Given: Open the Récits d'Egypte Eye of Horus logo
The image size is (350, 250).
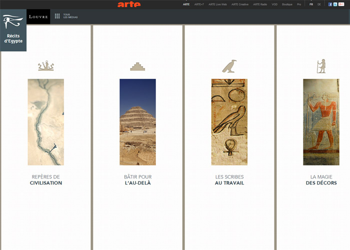Looking at the screenshot, I should point(13,30).
